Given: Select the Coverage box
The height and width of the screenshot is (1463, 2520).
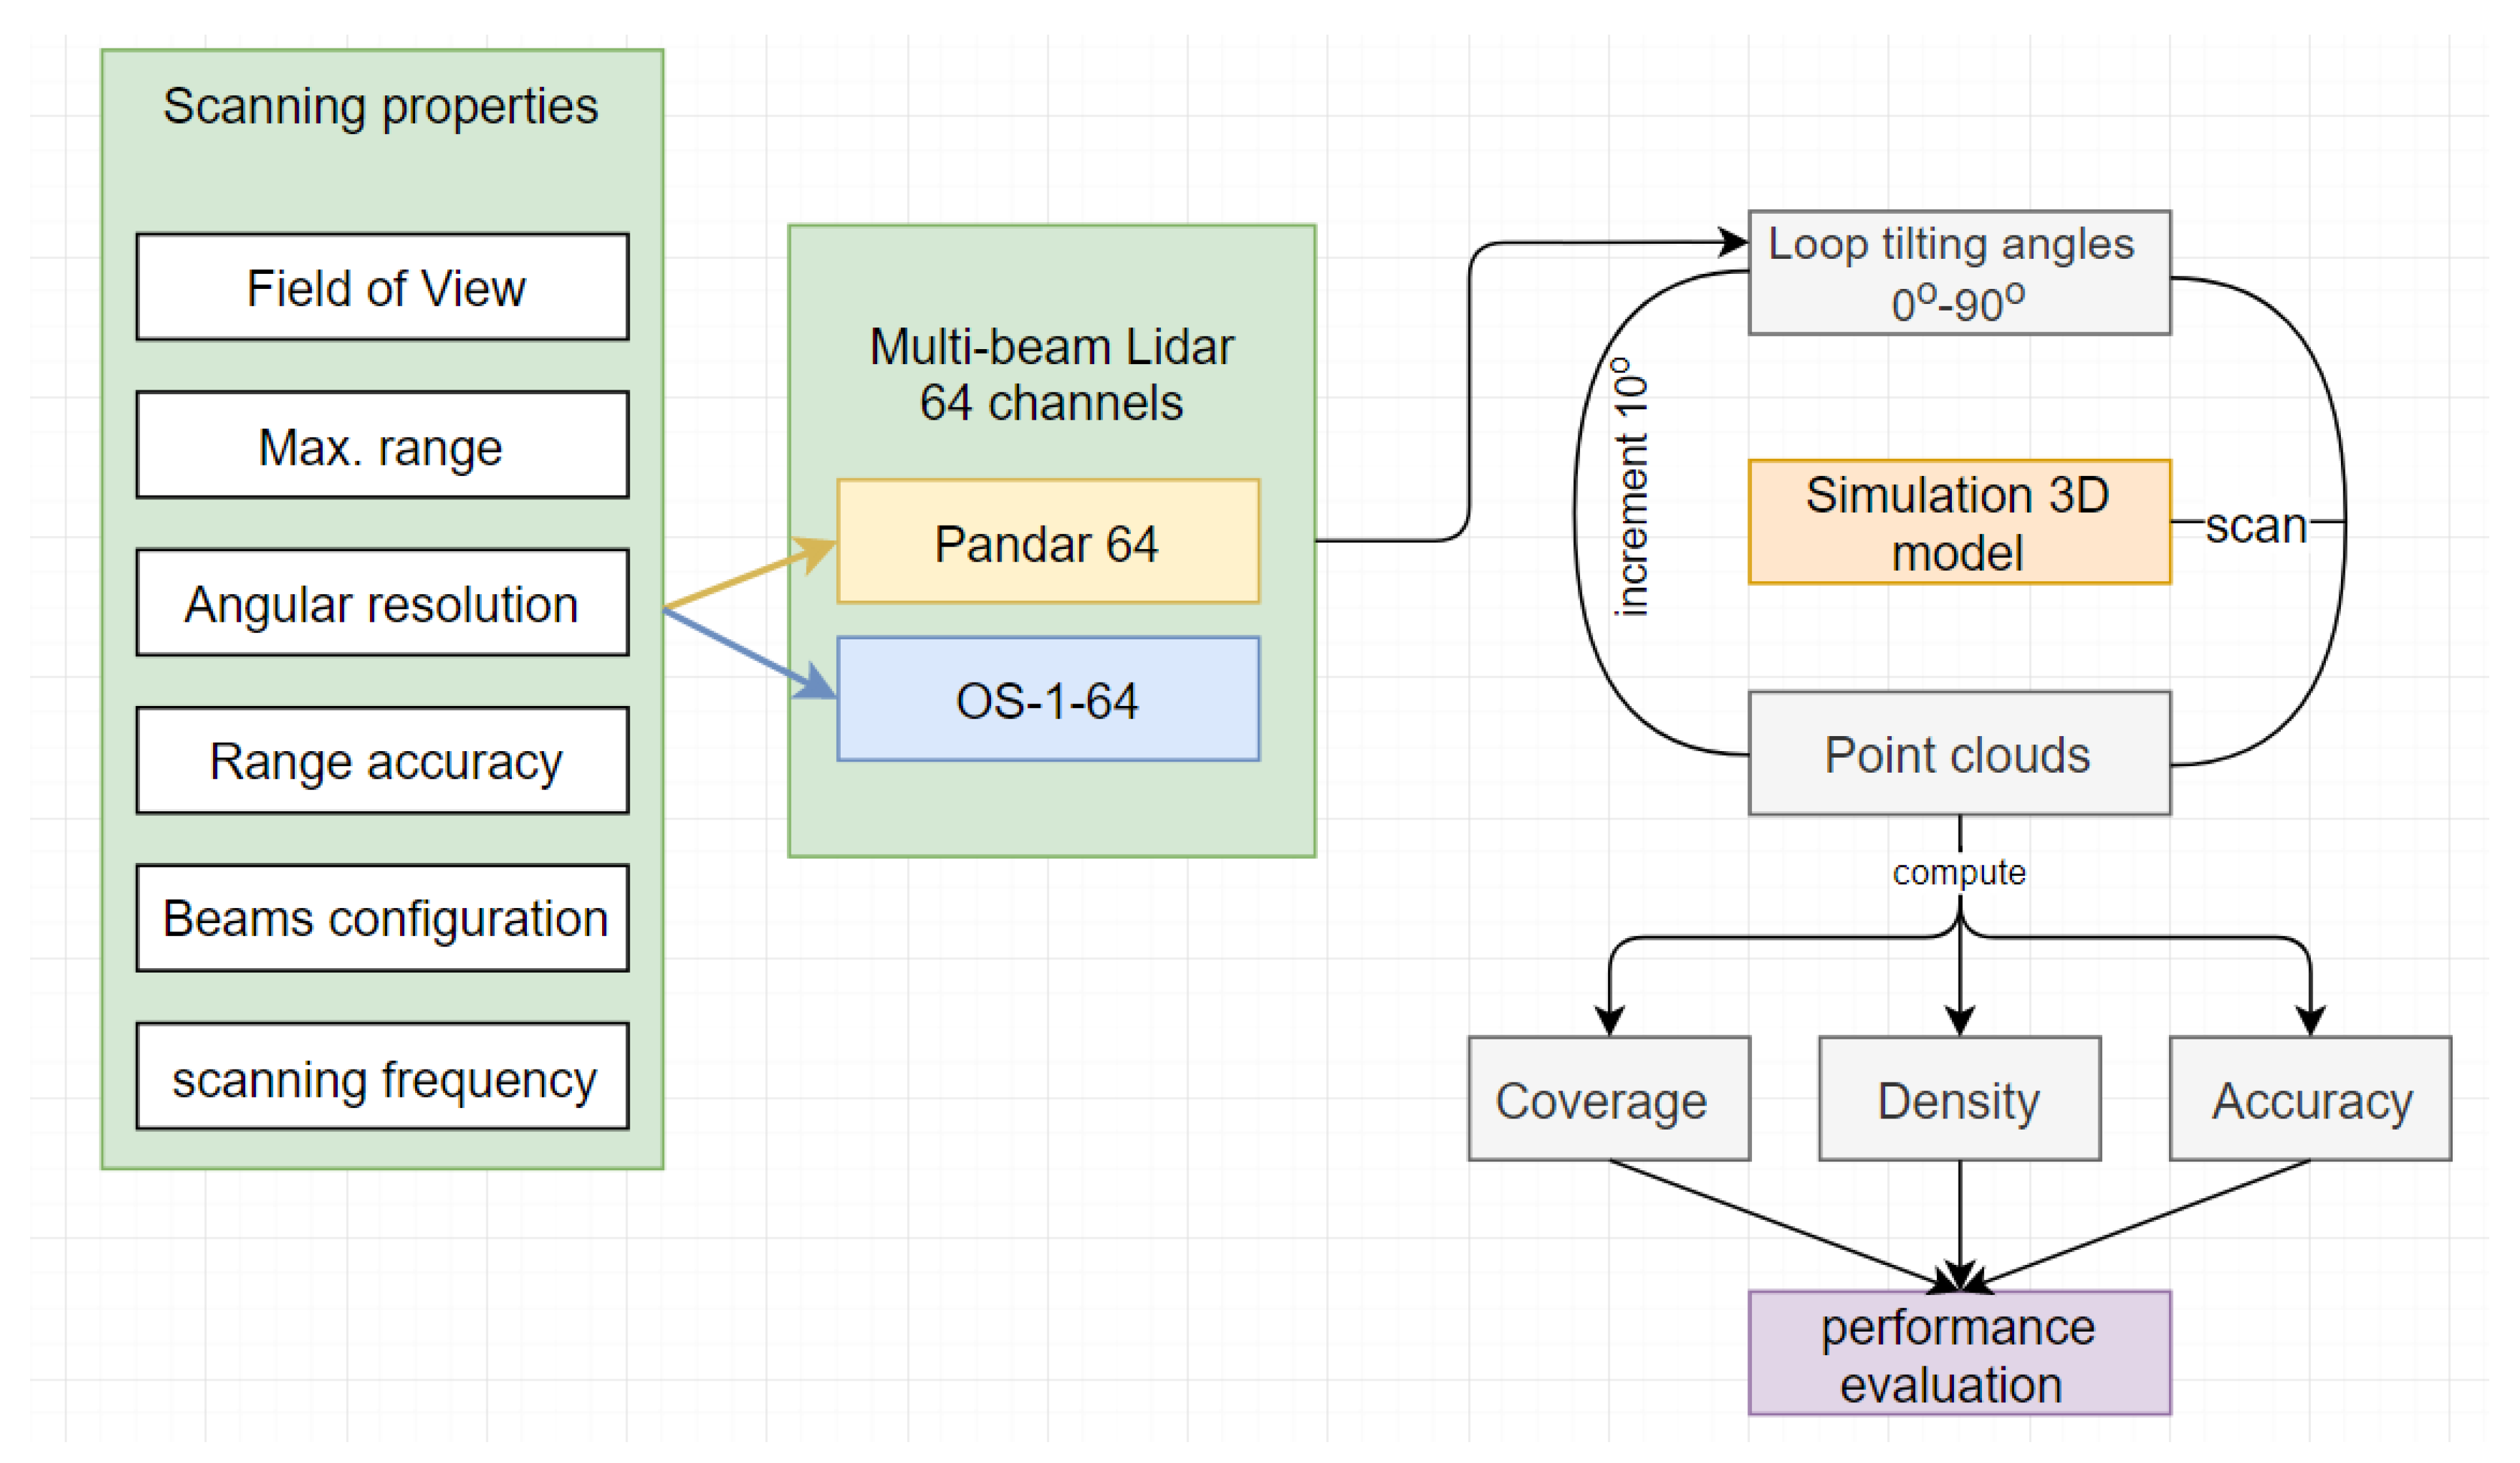Looking at the screenshot, I should pyautogui.click(x=1608, y=1099).
